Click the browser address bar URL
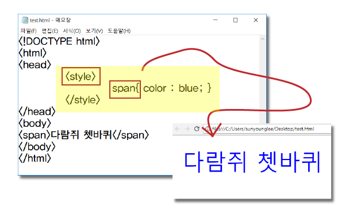Viewport: 345px width, 214px height. 263,129
